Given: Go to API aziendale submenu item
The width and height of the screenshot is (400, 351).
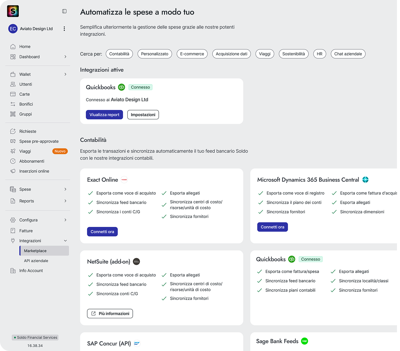Looking at the screenshot, I should pyautogui.click(x=36, y=261).
